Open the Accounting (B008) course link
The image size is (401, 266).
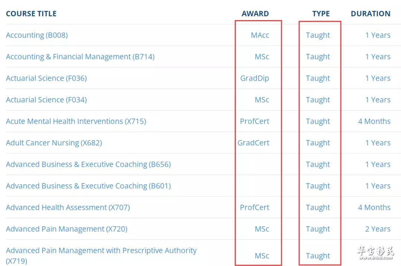[x=37, y=35]
